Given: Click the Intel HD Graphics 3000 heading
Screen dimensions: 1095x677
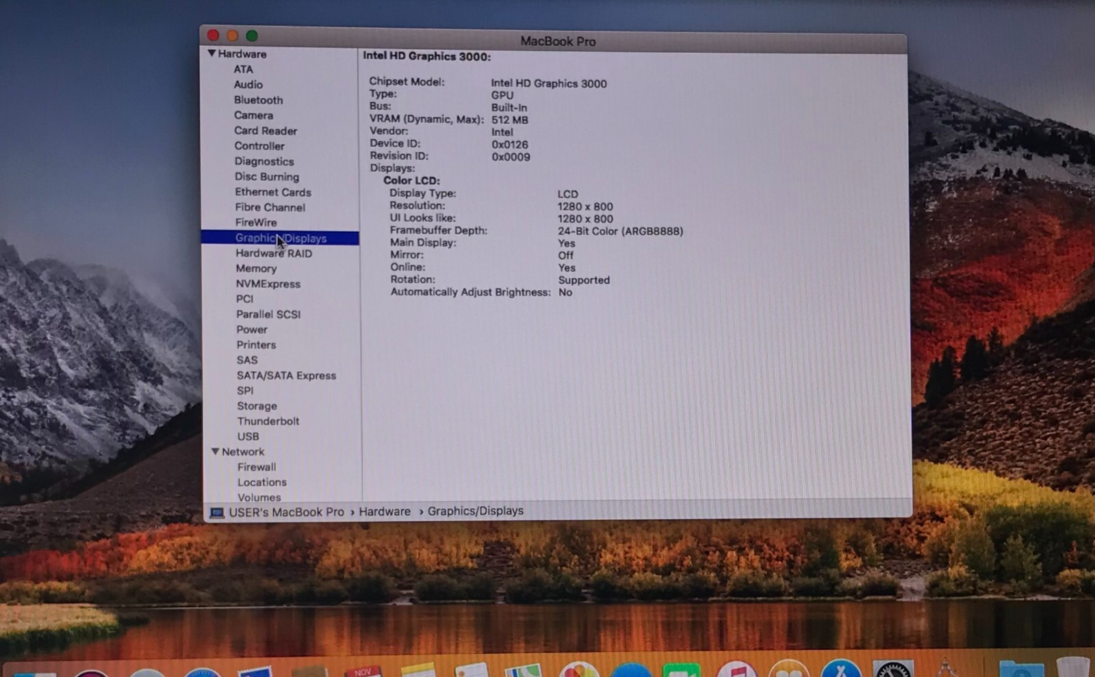Looking at the screenshot, I should (426, 56).
